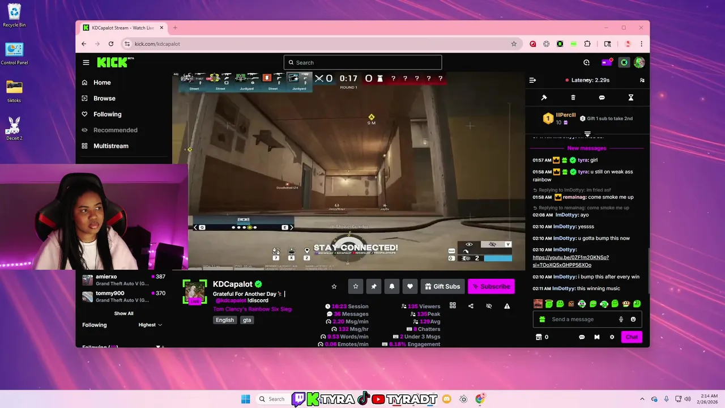Click Show All in recommended list
The image size is (725, 408).
(x=123, y=313)
